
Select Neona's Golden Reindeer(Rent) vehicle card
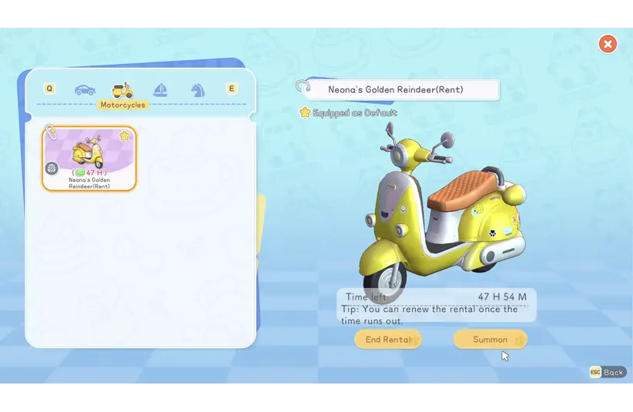click(x=89, y=158)
